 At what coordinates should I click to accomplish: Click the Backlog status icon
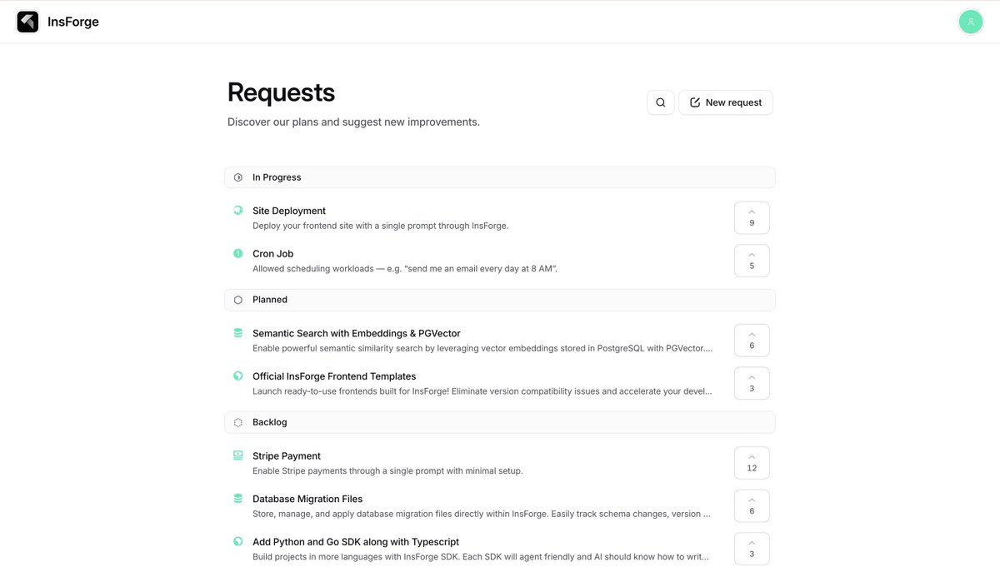pos(238,422)
